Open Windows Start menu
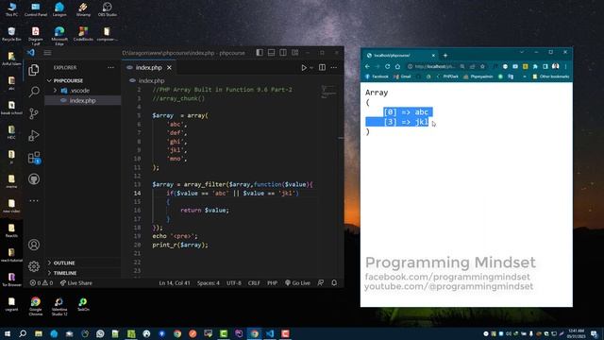Viewport: 604px width, 340px height. (x=8, y=333)
